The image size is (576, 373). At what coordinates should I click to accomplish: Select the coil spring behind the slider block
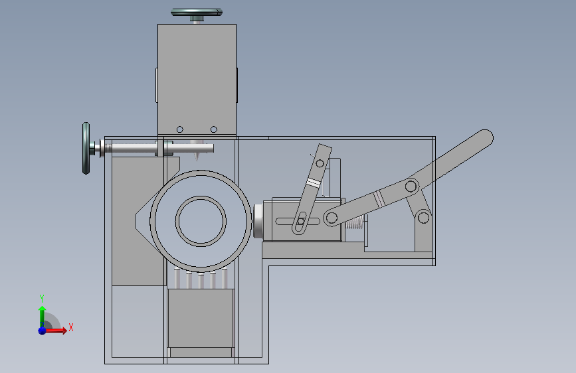(355, 222)
